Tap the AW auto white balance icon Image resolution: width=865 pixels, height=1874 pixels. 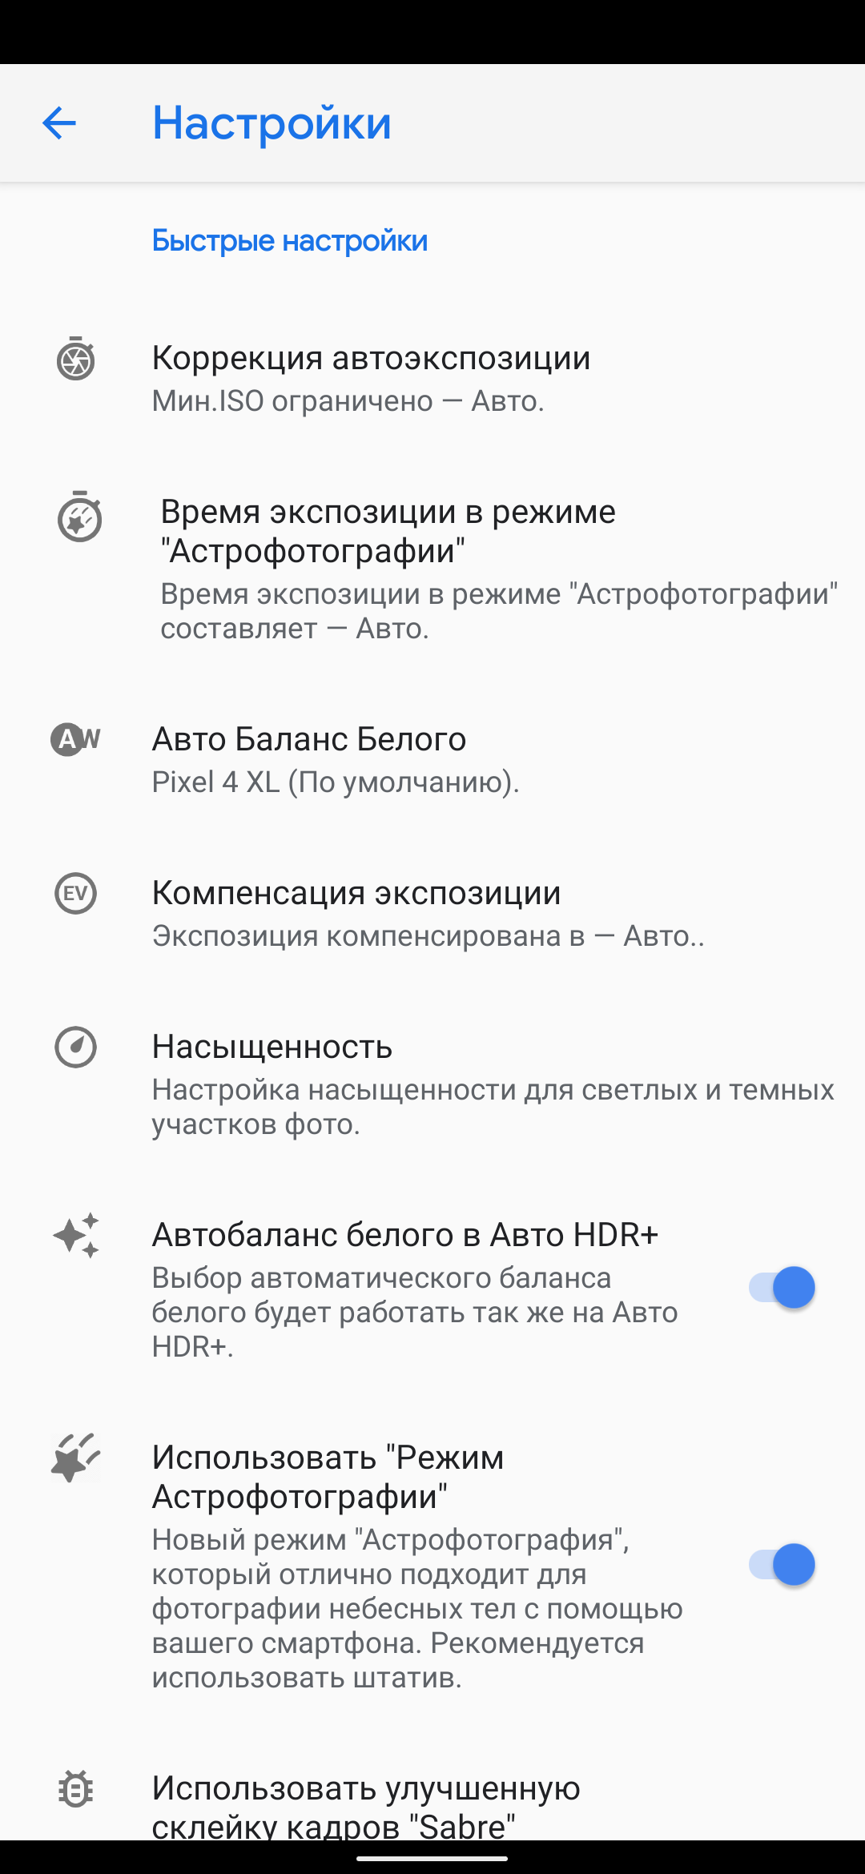point(75,739)
